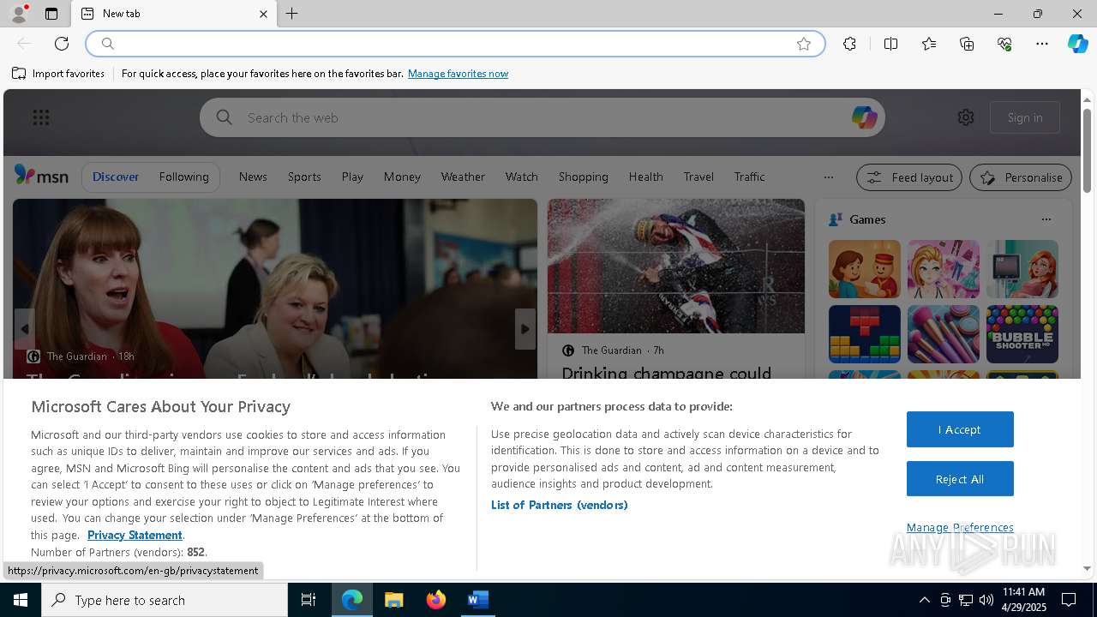Open the Watch section
Image resolution: width=1097 pixels, height=617 pixels.
point(521,177)
